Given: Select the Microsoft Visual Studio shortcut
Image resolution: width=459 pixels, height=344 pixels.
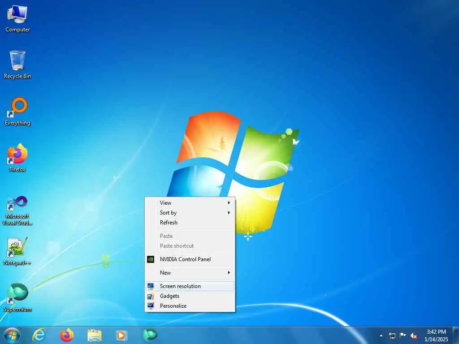Looking at the screenshot, I should (17, 211).
